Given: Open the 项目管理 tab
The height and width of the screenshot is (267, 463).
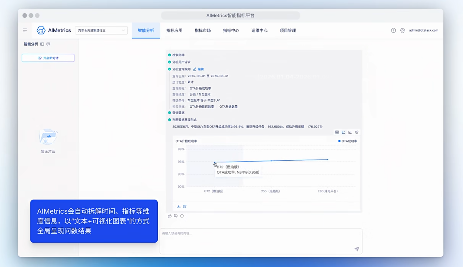Looking at the screenshot, I should coord(288,30).
